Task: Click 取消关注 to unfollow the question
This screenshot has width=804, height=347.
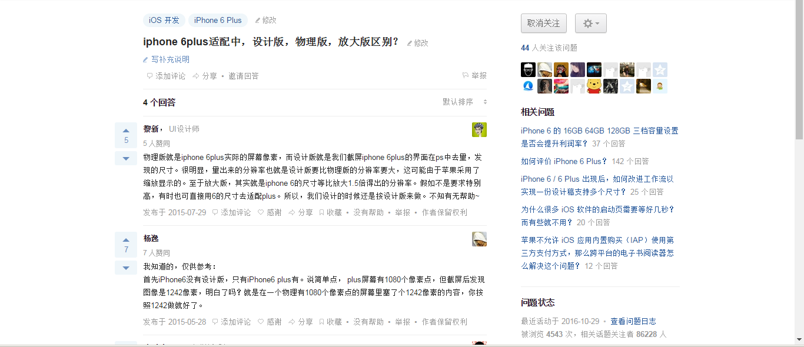Action: 543,24
